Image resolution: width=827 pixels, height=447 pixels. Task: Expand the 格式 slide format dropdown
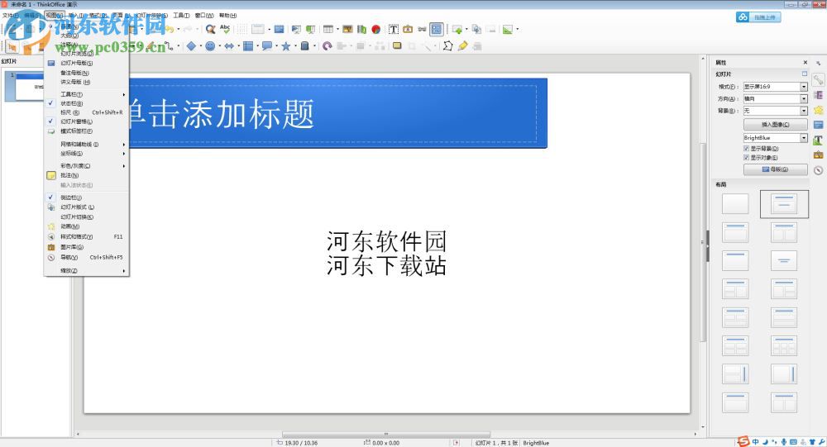(x=804, y=87)
